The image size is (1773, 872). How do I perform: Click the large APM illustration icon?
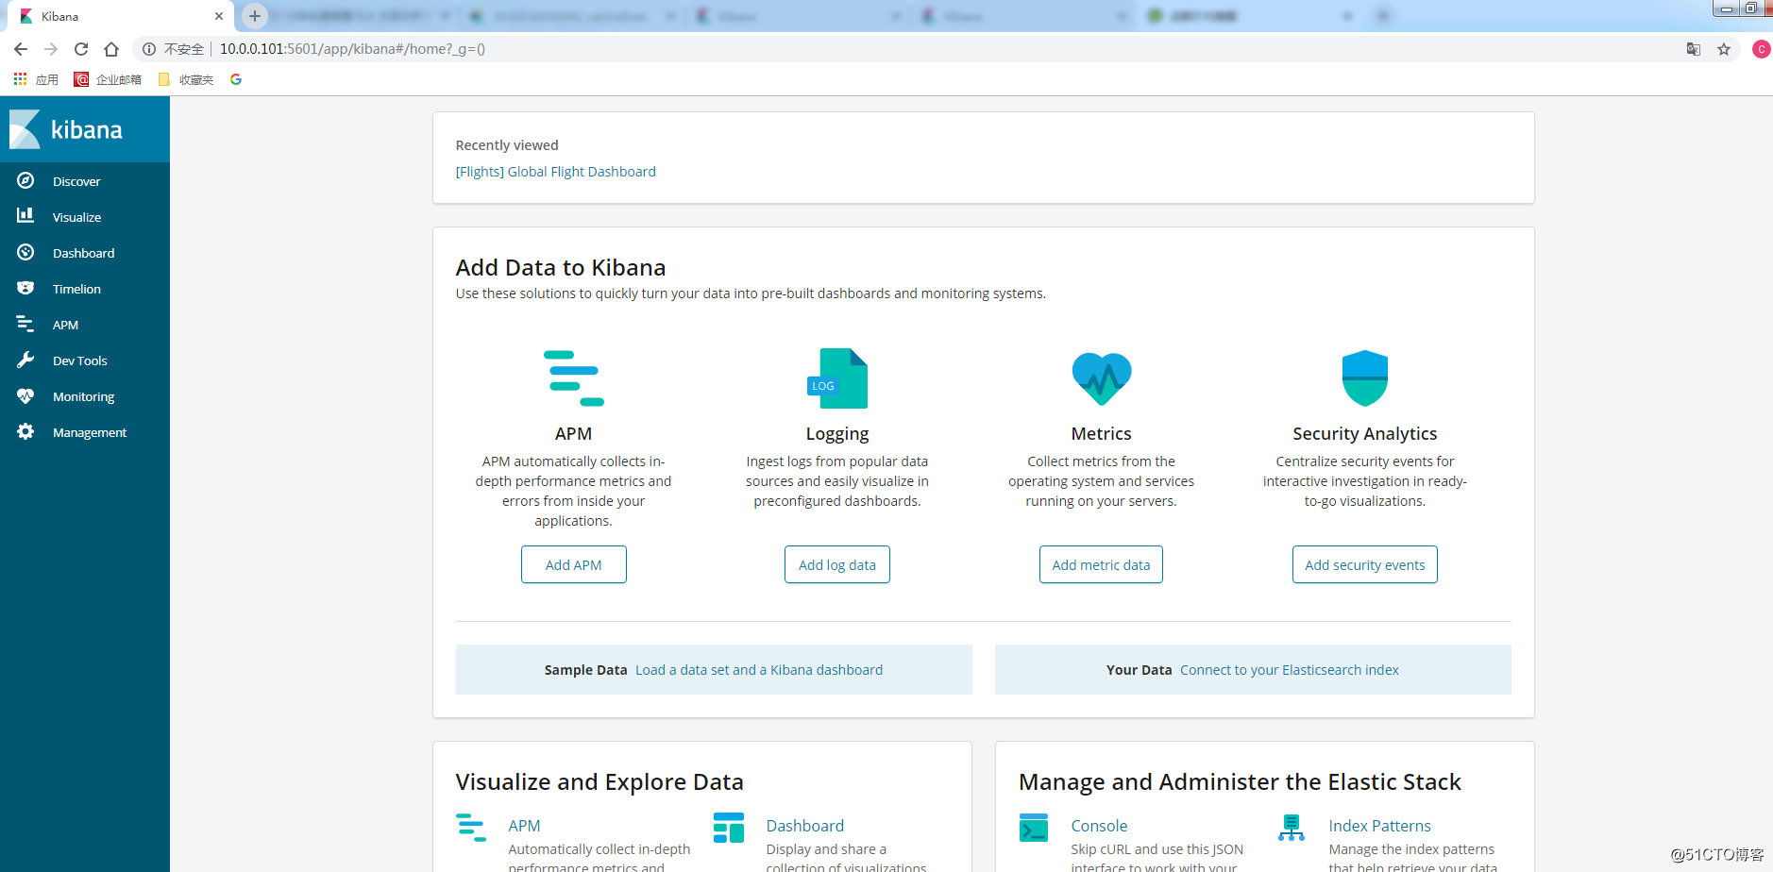point(573,378)
